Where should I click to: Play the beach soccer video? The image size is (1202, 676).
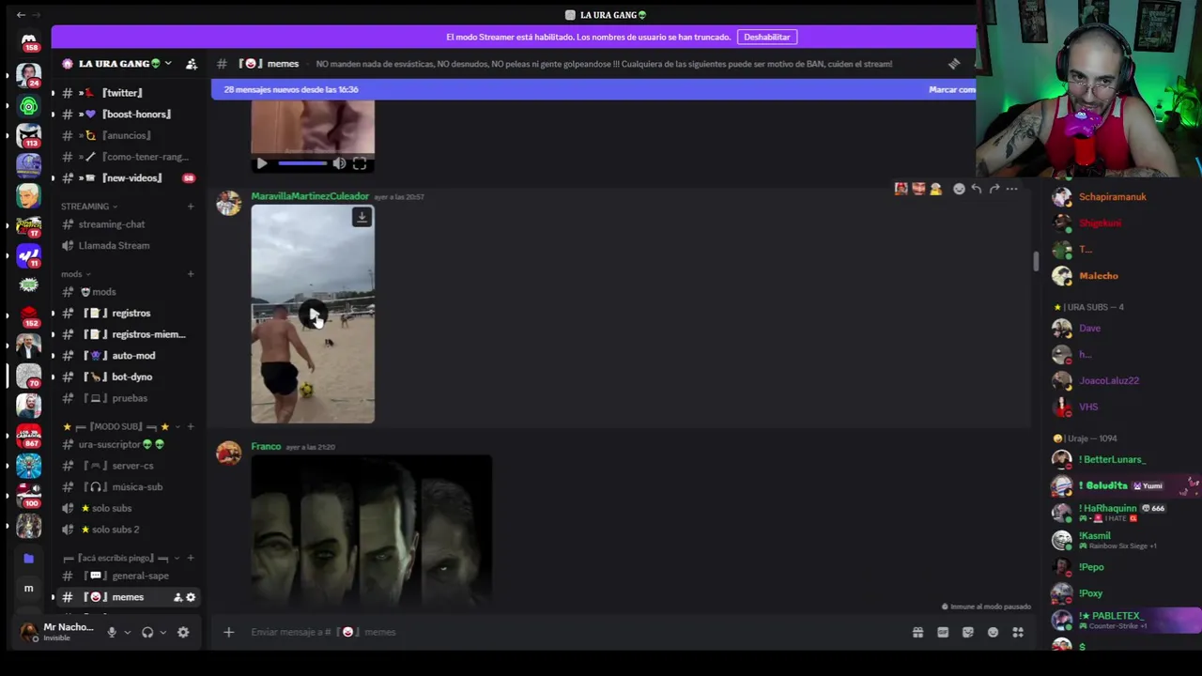pos(313,315)
